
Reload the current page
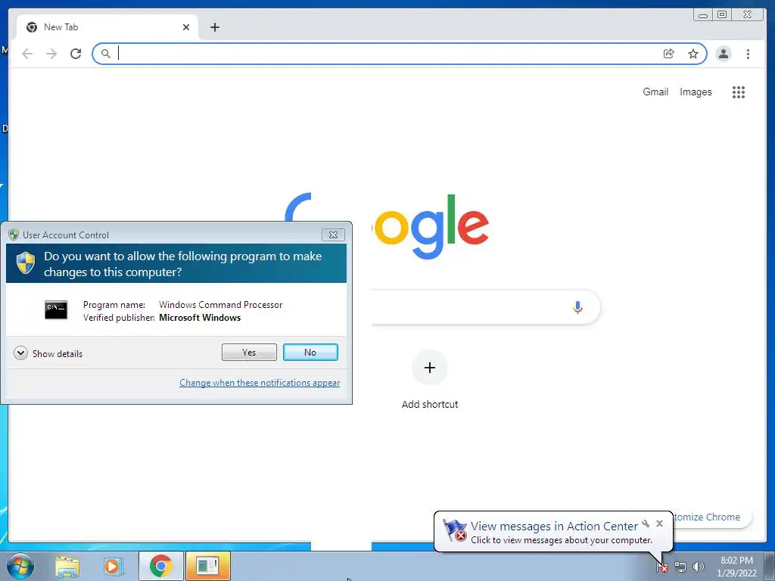click(x=76, y=54)
